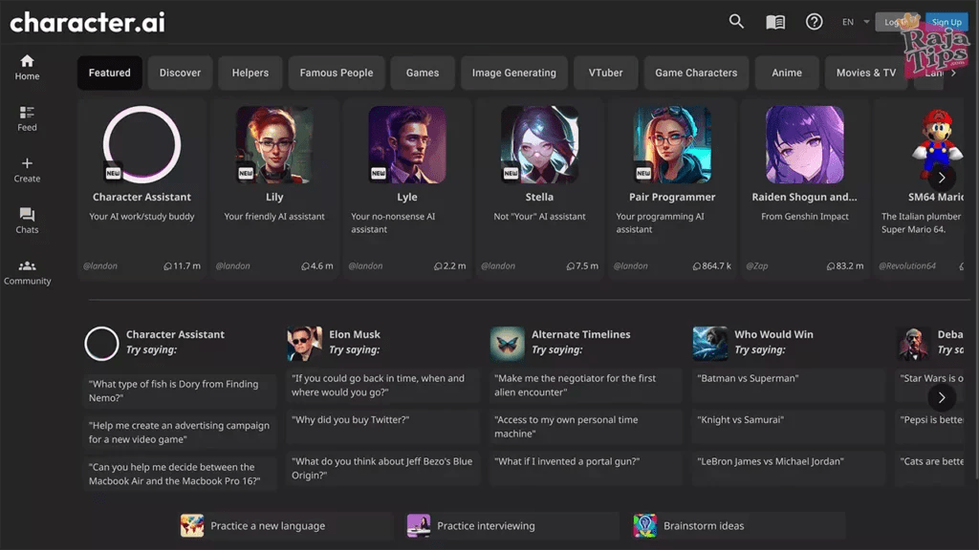979x550 pixels.
Task: Click Practice a new language map icon
Action: (x=192, y=526)
